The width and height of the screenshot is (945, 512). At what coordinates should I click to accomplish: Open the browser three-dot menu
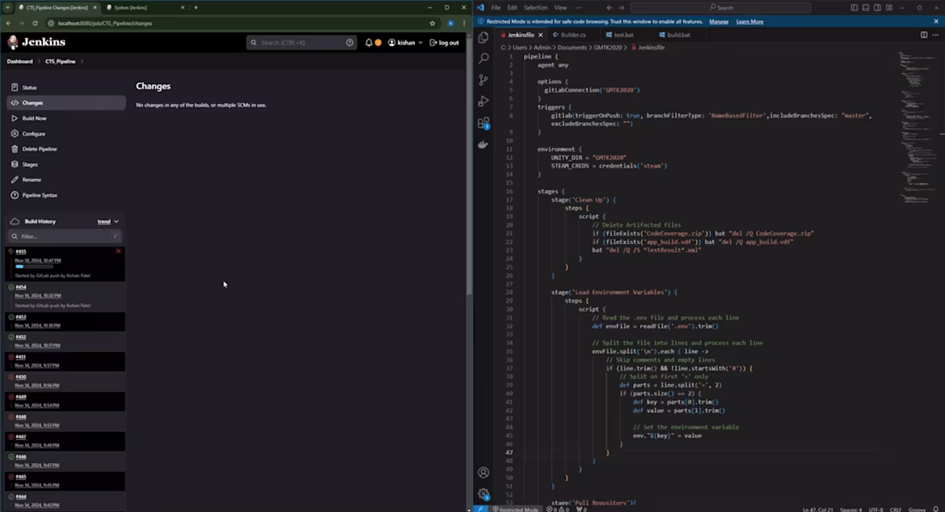pyautogui.click(x=463, y=23)
